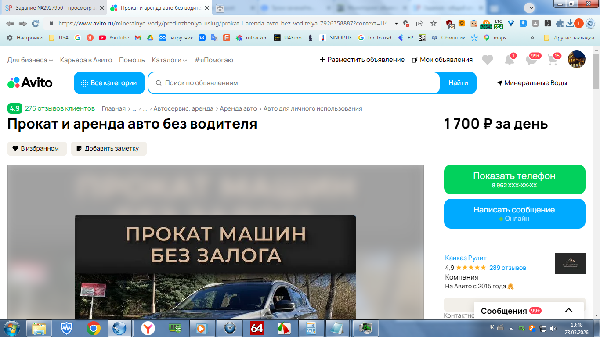
Task: Open Gmail bookmark icon
Action: click(x=137, y=38)
